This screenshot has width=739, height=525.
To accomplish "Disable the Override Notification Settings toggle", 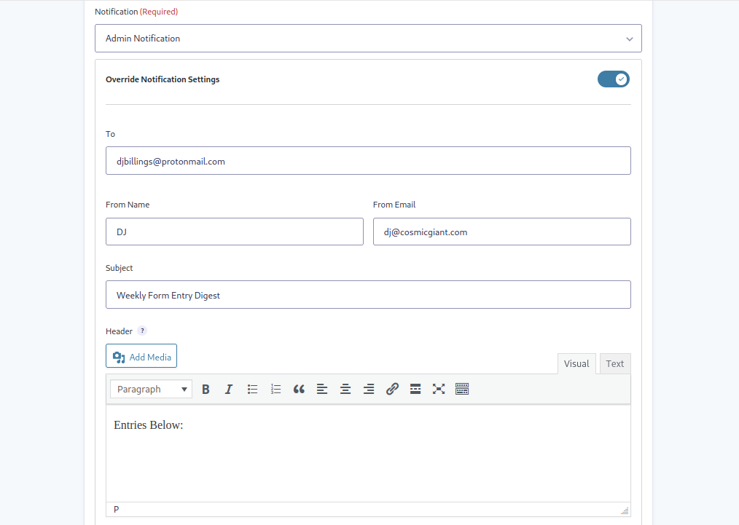I will click(613, 79).
